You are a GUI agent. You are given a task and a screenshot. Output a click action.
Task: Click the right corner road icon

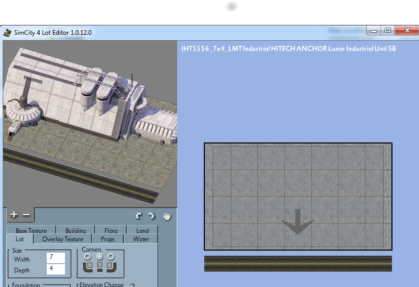(111, 267)
